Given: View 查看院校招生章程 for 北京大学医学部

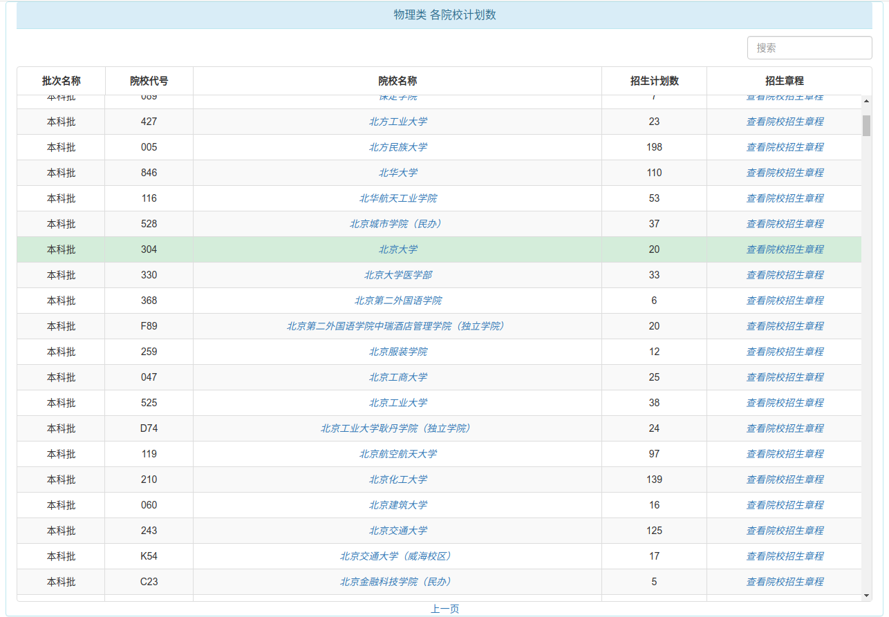Looking at the screenshot, I should 785,275.
